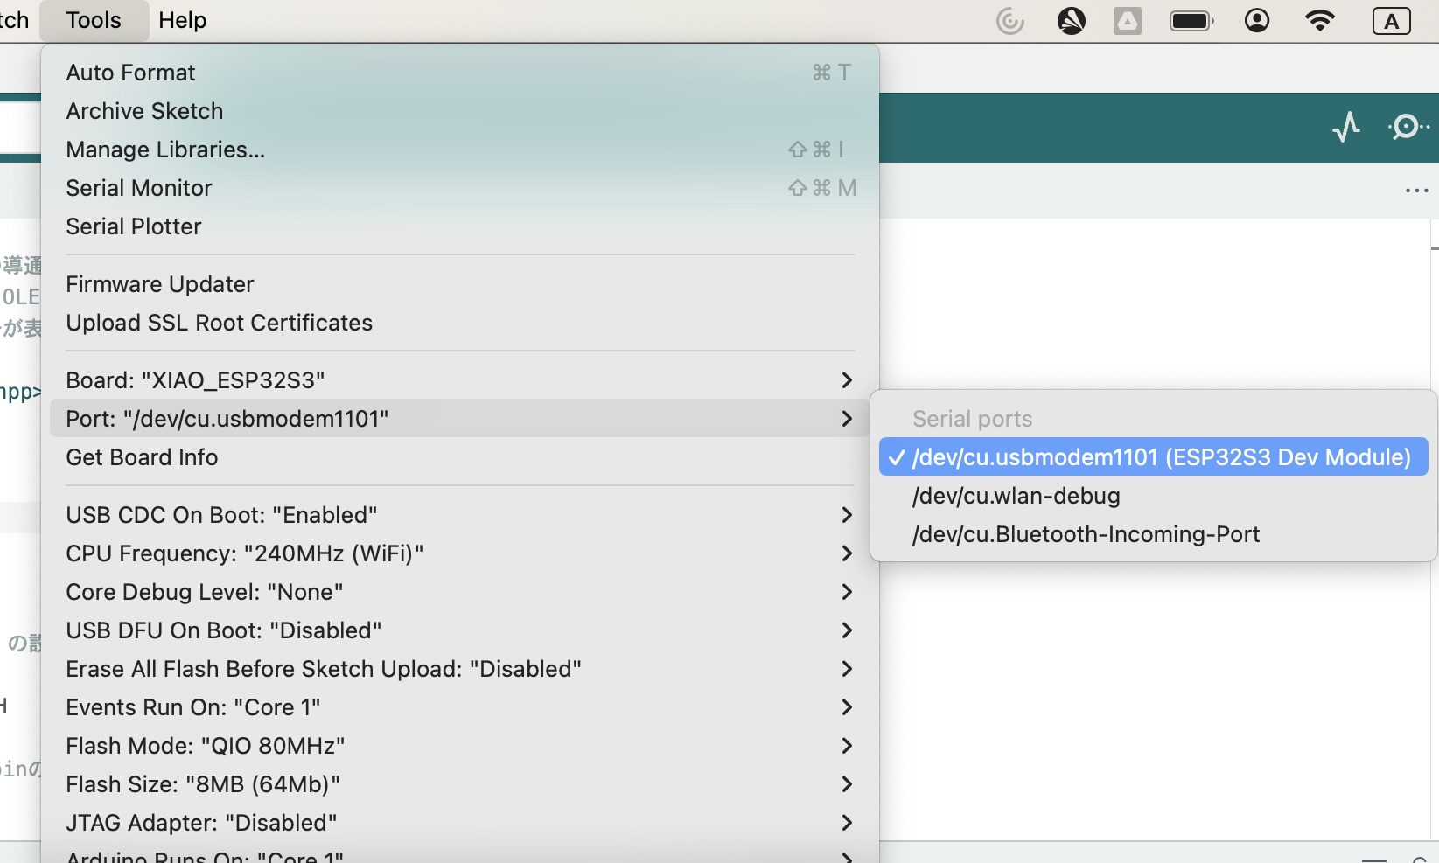Click the user account icon in menu bar
The image size is (1439, 863).
pos(1257,20)
